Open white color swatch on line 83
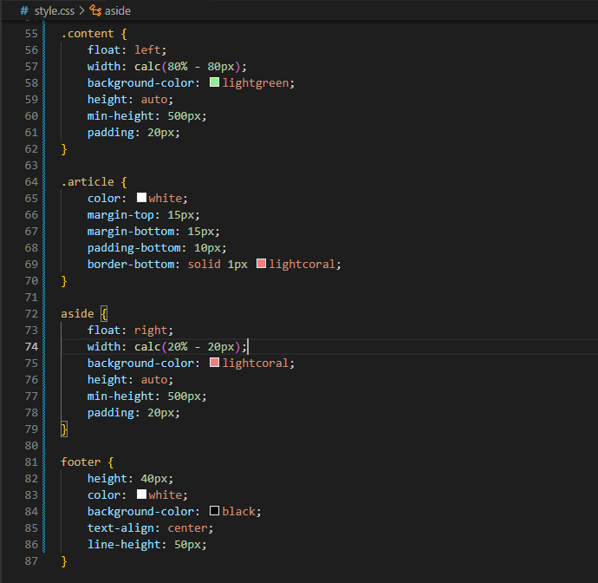 tap(141, 494)
